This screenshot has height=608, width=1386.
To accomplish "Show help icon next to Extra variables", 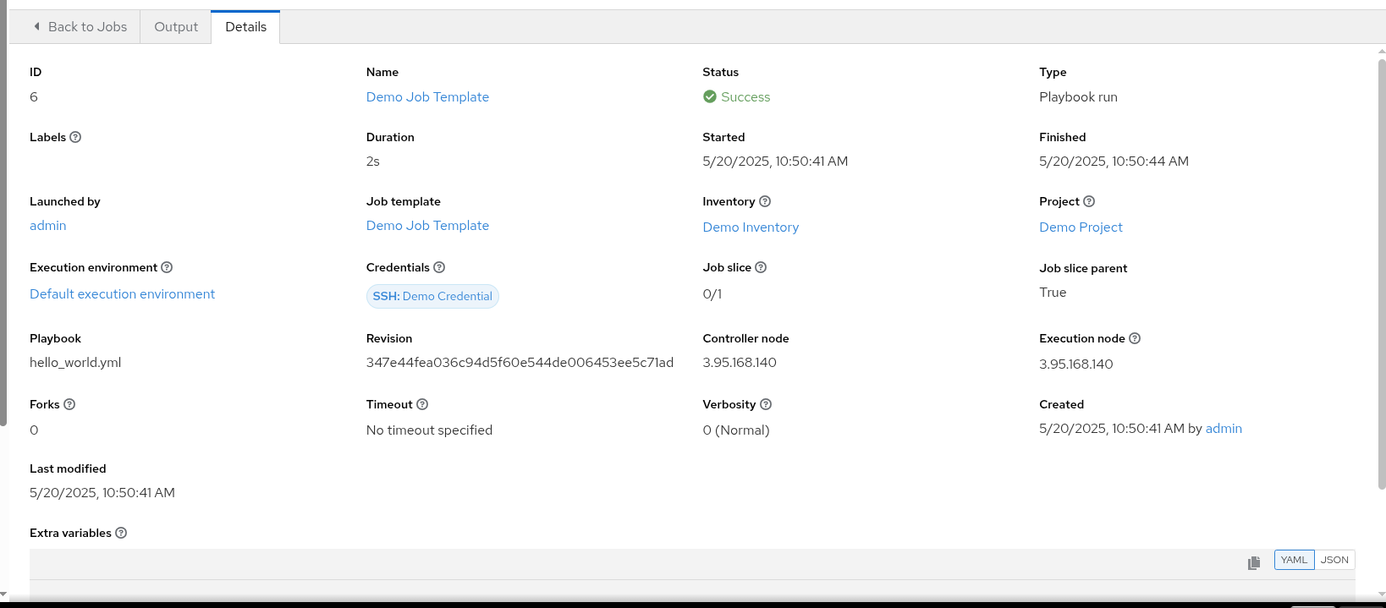I will [121, 533].
